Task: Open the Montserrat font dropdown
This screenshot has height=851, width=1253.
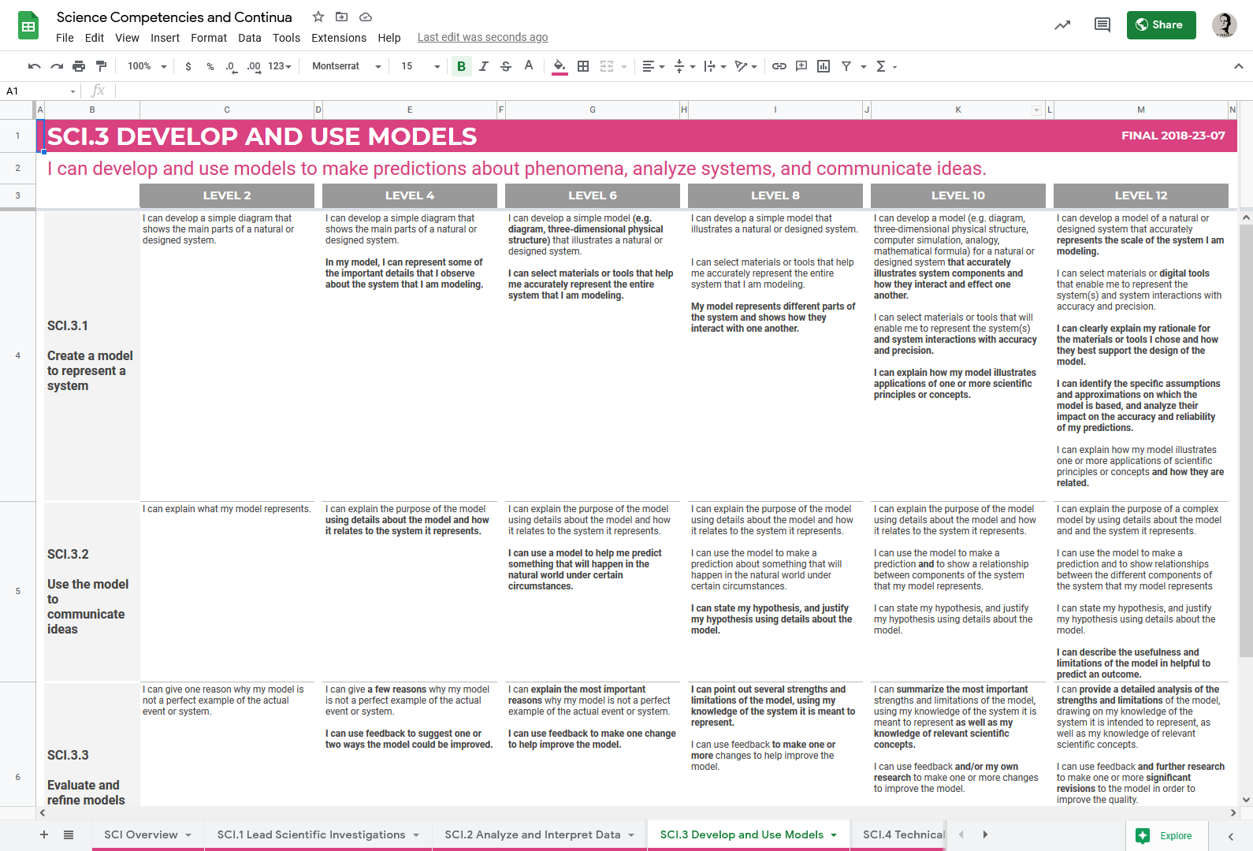Action: [346, 66]
